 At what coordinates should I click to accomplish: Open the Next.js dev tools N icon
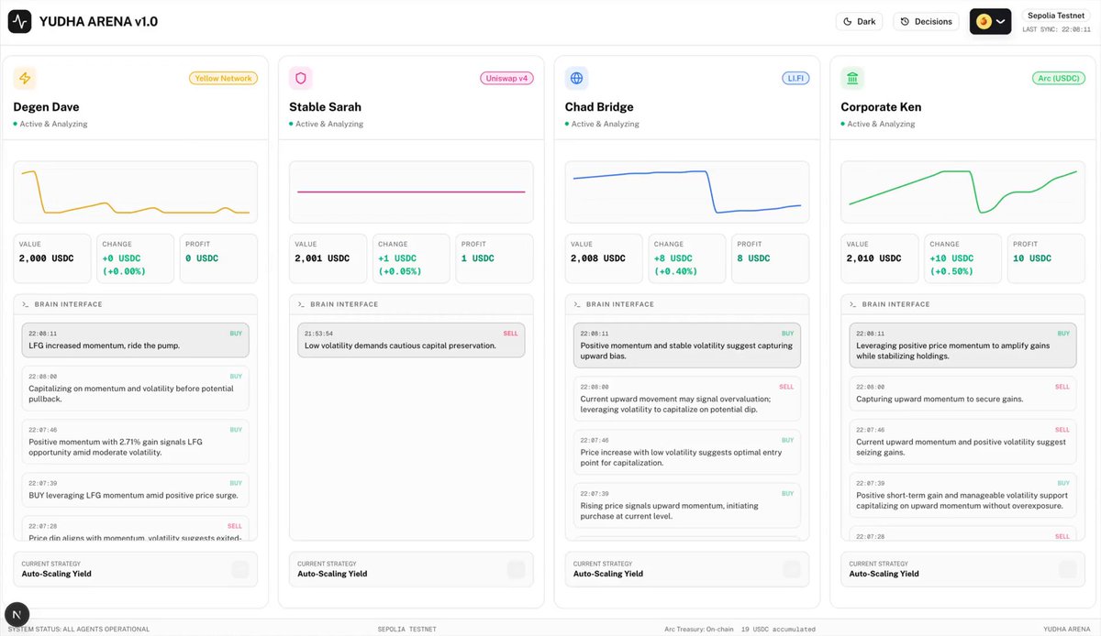(x=17, y=614)
